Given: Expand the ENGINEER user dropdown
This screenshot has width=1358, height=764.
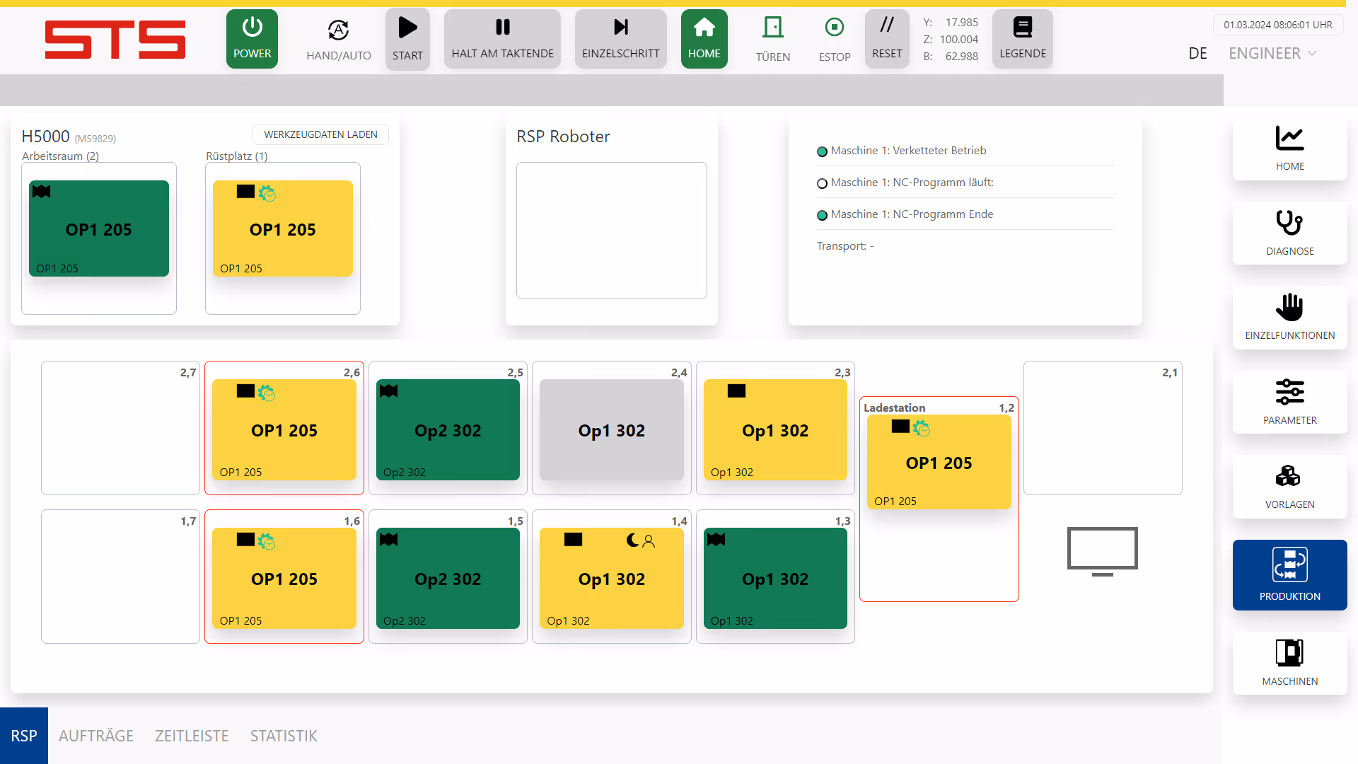Looking at the screenshot, I should [x=1272, y=54].
